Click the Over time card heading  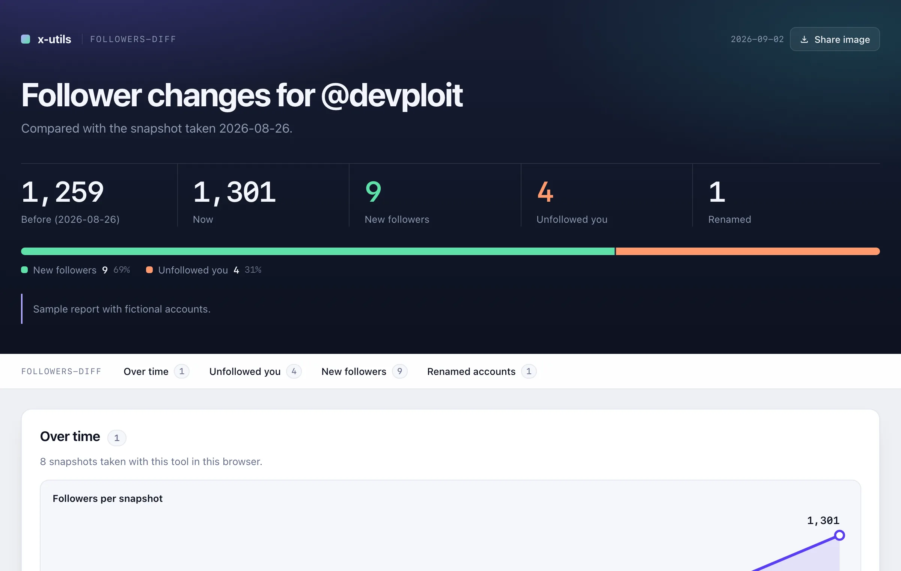pyautogui.click(x=70, y=437)
